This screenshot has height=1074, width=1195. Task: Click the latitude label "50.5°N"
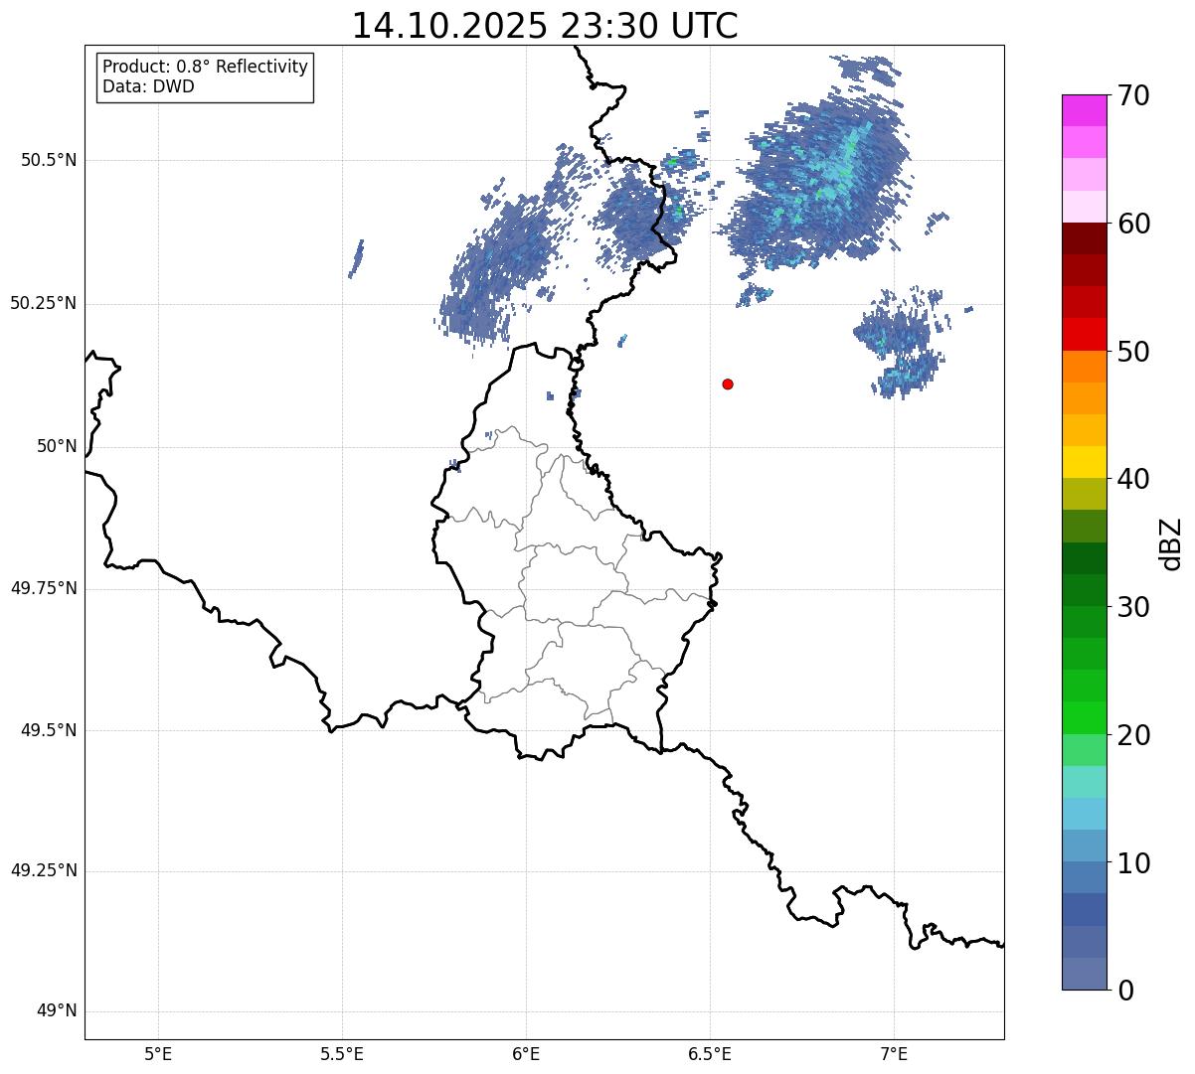49,160
